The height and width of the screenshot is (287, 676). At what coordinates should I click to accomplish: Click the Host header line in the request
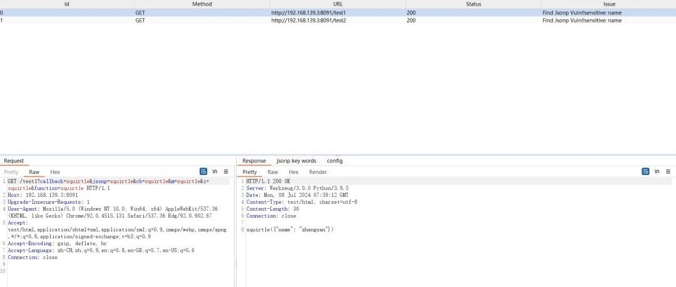43,195
